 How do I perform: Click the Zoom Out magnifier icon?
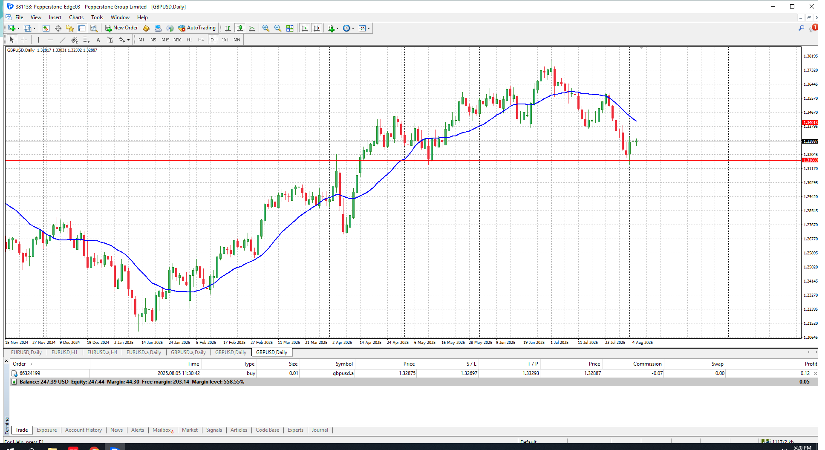click(278, 28)
